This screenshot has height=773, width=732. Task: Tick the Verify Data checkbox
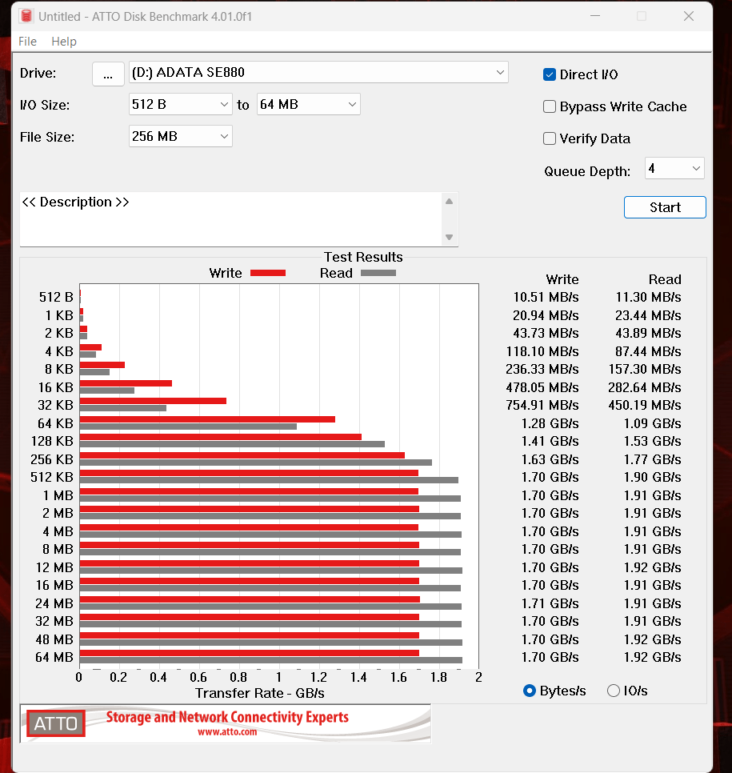point(550,138)
